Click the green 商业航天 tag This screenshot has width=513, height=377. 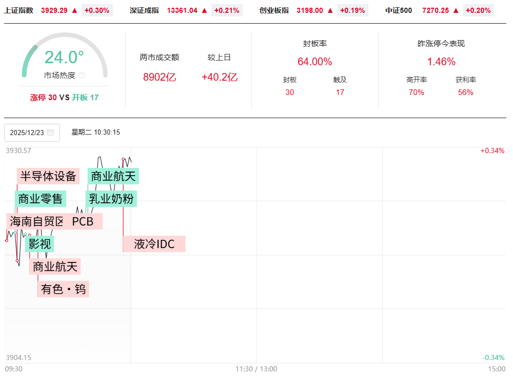[113, 176]
